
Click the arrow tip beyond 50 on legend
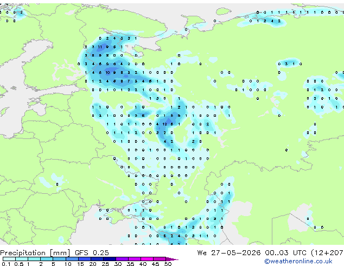click(x=173, y=259)
